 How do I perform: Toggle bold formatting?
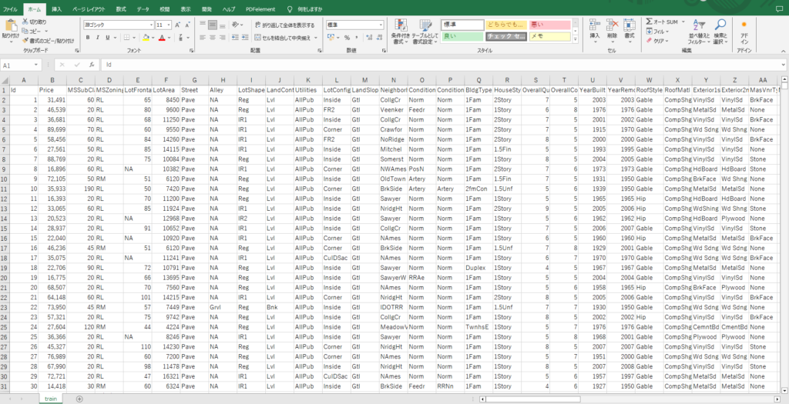(x=87, y=38)
